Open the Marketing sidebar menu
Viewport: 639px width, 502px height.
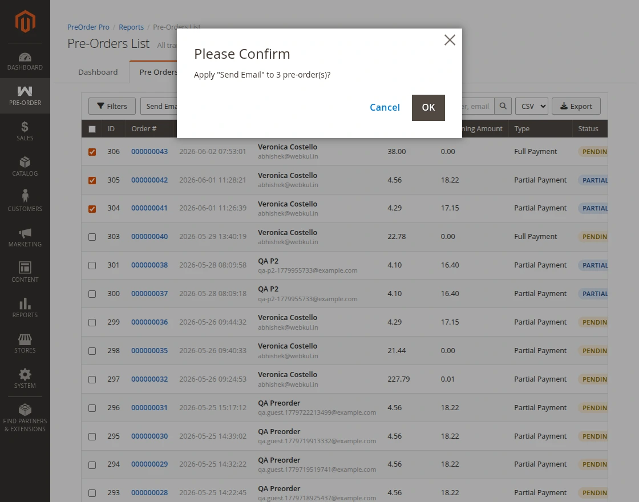coord(25,237)
